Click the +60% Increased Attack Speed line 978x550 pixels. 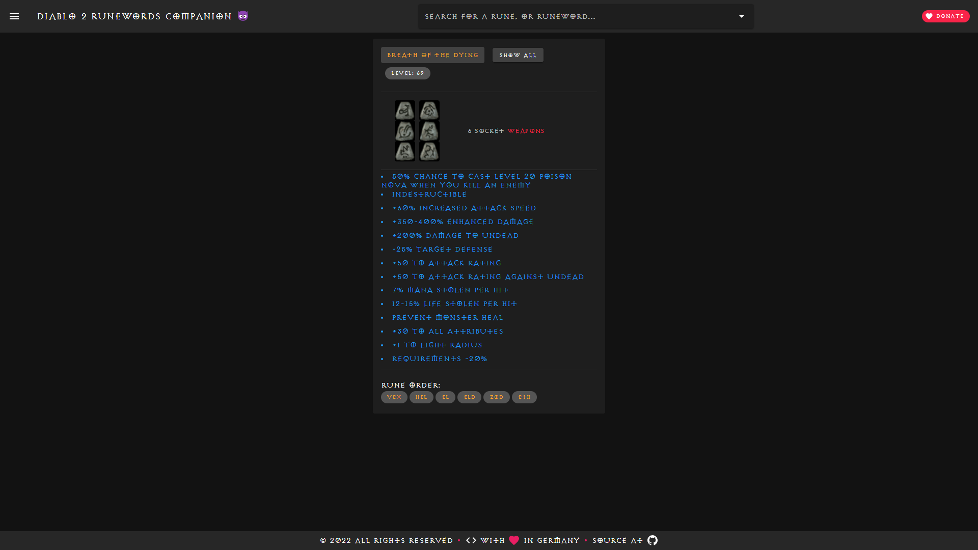464,208
